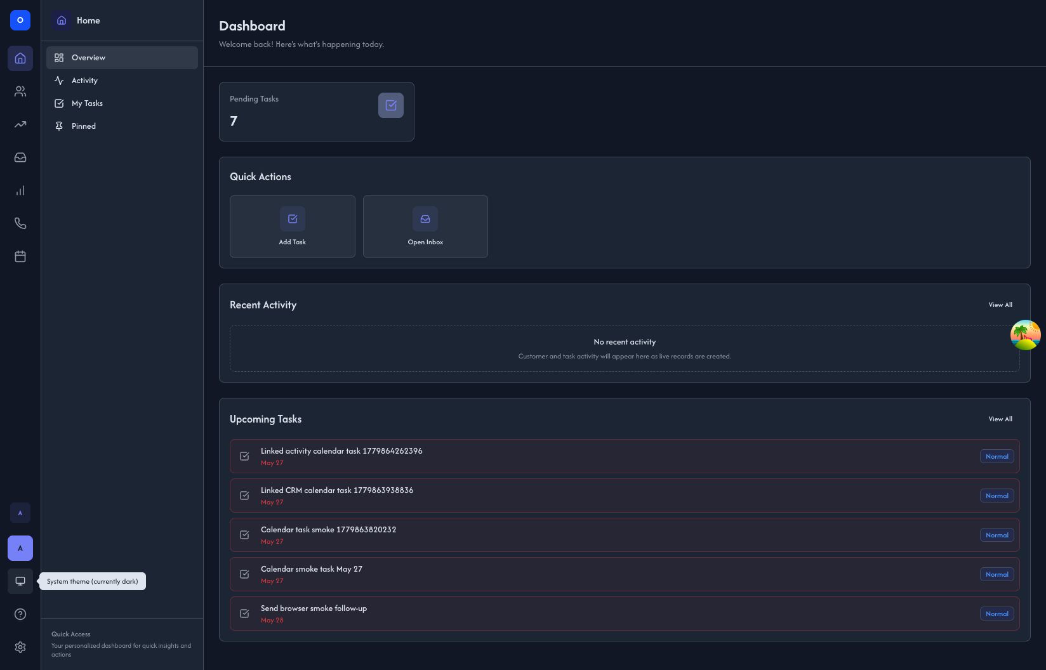
Task: Click the Pending Tasks checkbox icon
Action: click(391, 105)
